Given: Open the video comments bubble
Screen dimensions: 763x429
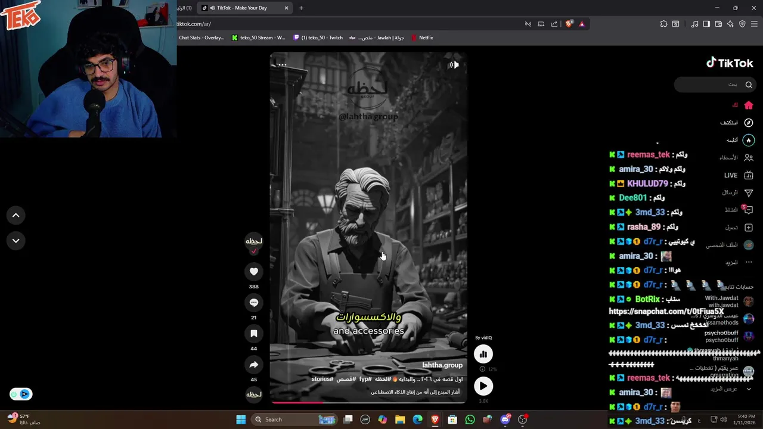Looking at the screenshot, I should (x=254, y=303).
